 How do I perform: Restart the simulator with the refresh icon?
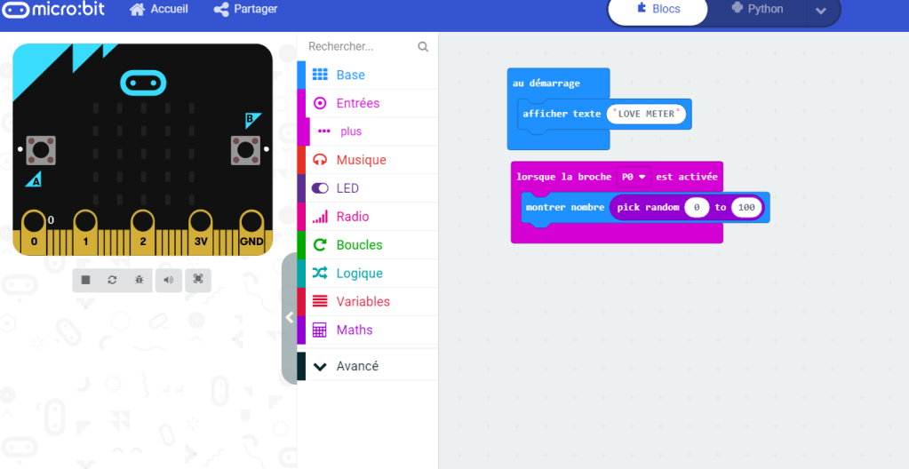(112, 280)
